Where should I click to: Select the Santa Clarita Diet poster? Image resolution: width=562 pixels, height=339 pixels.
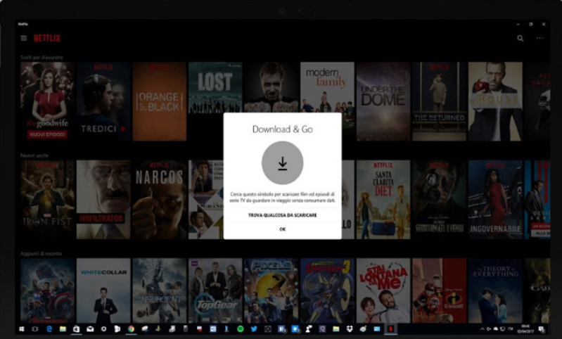(x=383, y=200)
